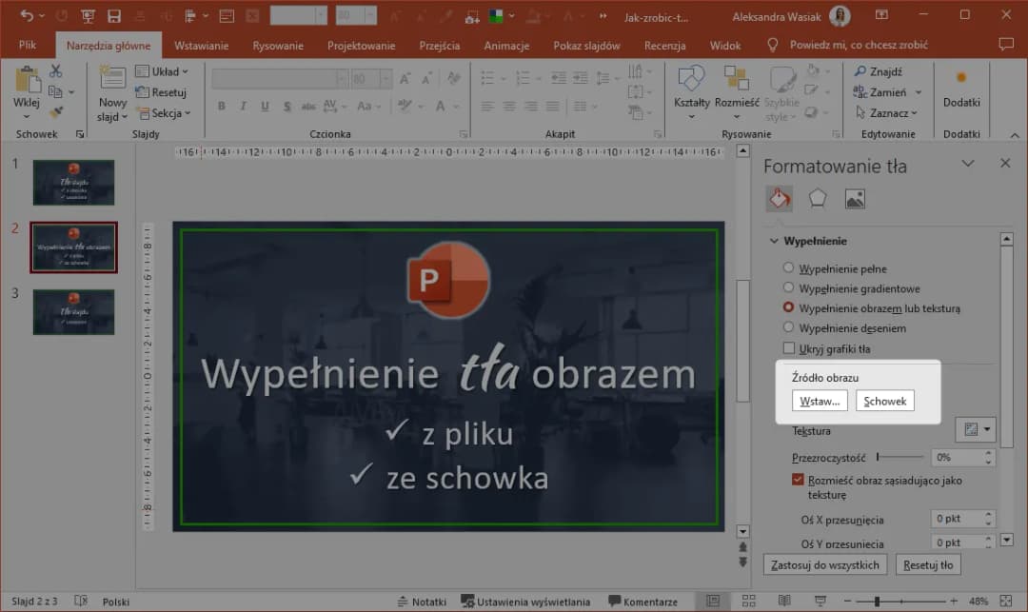Select Wypełnienie pełne radio button
The height and width of the screenshot is (612, 1028).
coord(788,268)
